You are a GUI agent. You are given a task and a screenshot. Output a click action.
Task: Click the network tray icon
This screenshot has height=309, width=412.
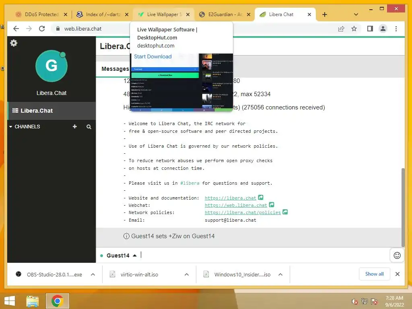click(x=364, y=301)
